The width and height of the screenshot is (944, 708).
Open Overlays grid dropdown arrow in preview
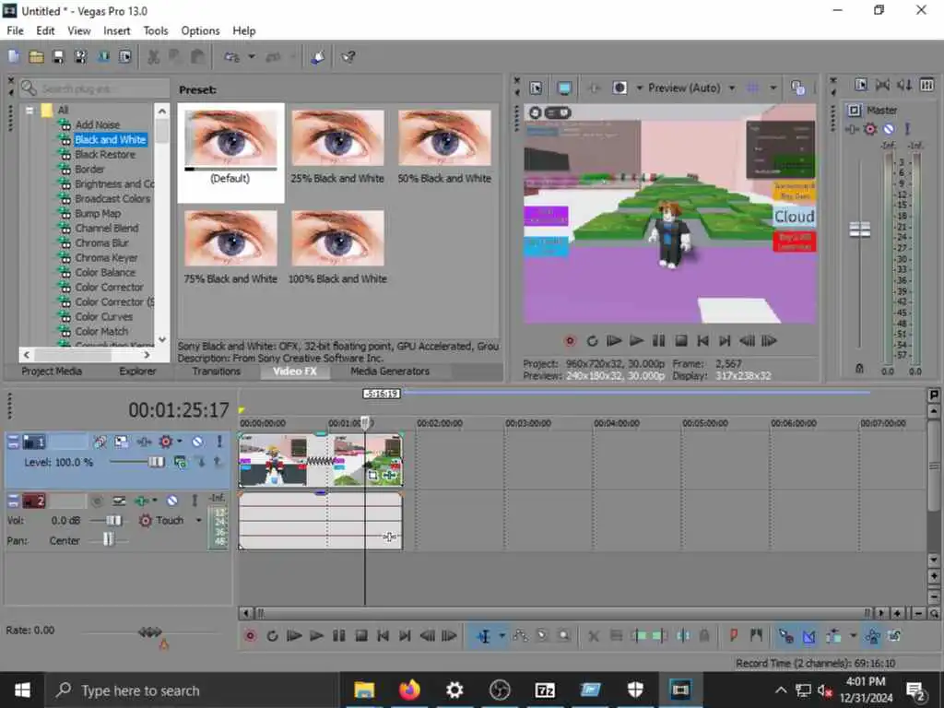coord(773,88)
